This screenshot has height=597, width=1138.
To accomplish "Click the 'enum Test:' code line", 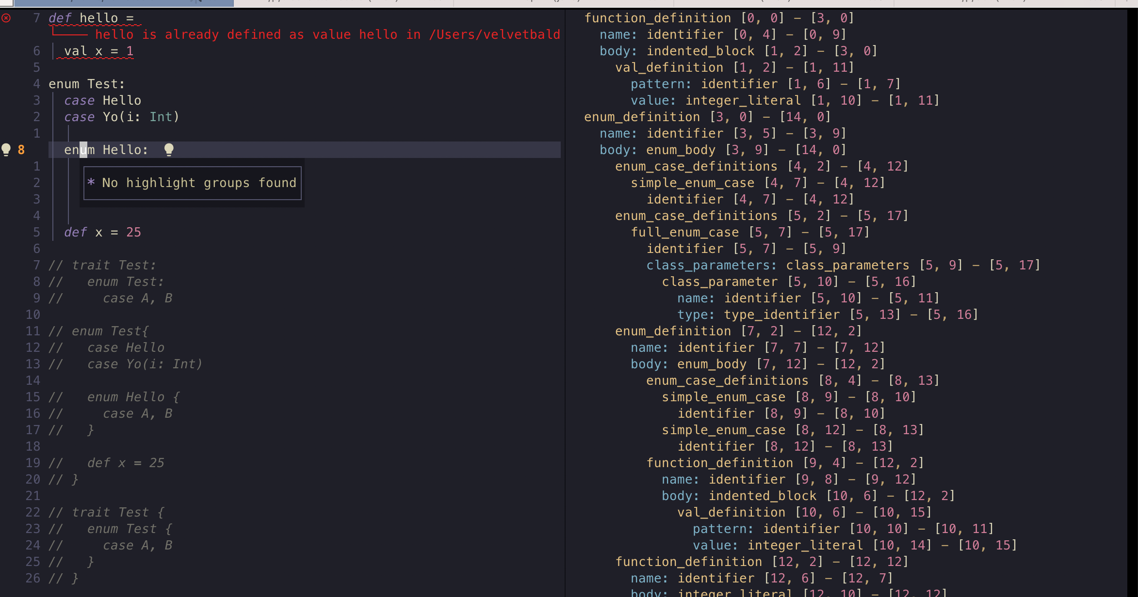I will pos(86,84).
